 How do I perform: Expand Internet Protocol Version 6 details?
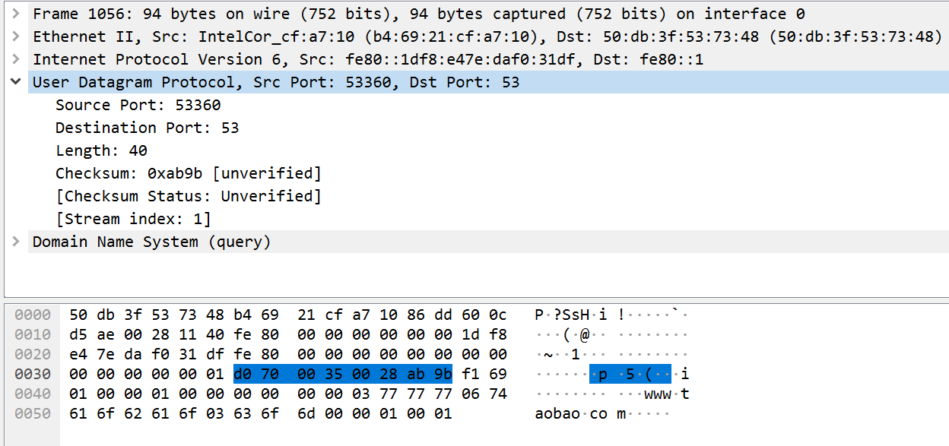click(16, 59)
